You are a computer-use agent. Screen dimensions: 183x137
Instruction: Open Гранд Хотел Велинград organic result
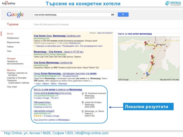coord(65,74)
